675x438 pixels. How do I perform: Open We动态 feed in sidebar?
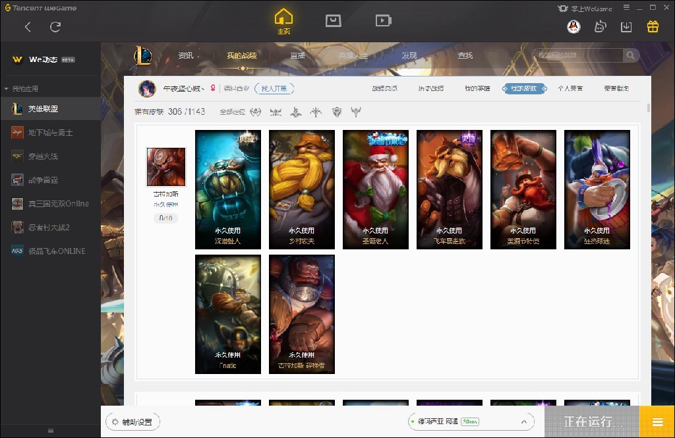tap(44, 59)
